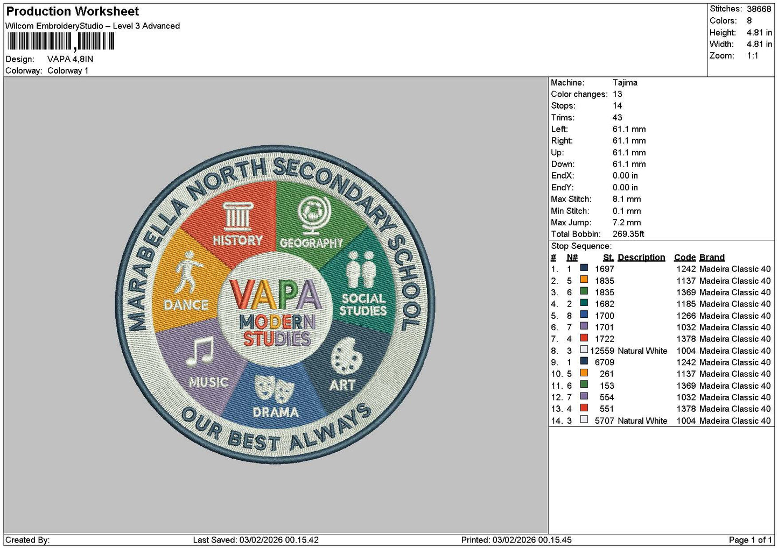Viewport: 778px width, 549px height.
Task: Click the red swatch in stop row 13
Action: [x=584, y=408]
